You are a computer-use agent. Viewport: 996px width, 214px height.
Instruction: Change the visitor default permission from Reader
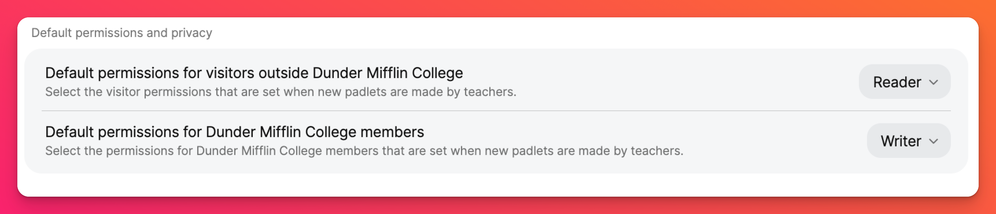tap(904, 82)
